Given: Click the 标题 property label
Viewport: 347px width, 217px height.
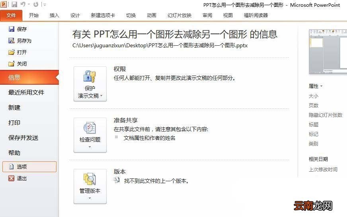Looking at the screenshot, I should coord(313,125).
